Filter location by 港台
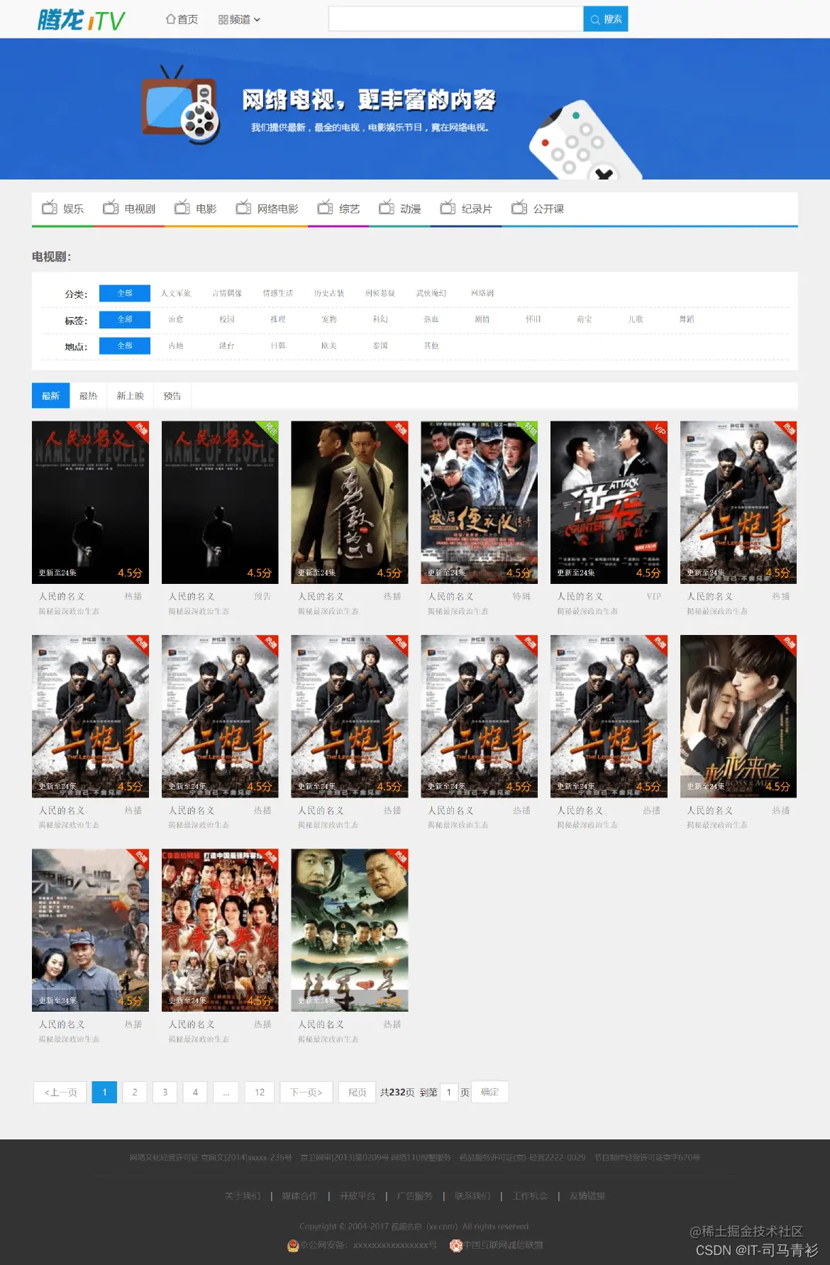Viewport: 830px width, 1265px height. (227, 346)
